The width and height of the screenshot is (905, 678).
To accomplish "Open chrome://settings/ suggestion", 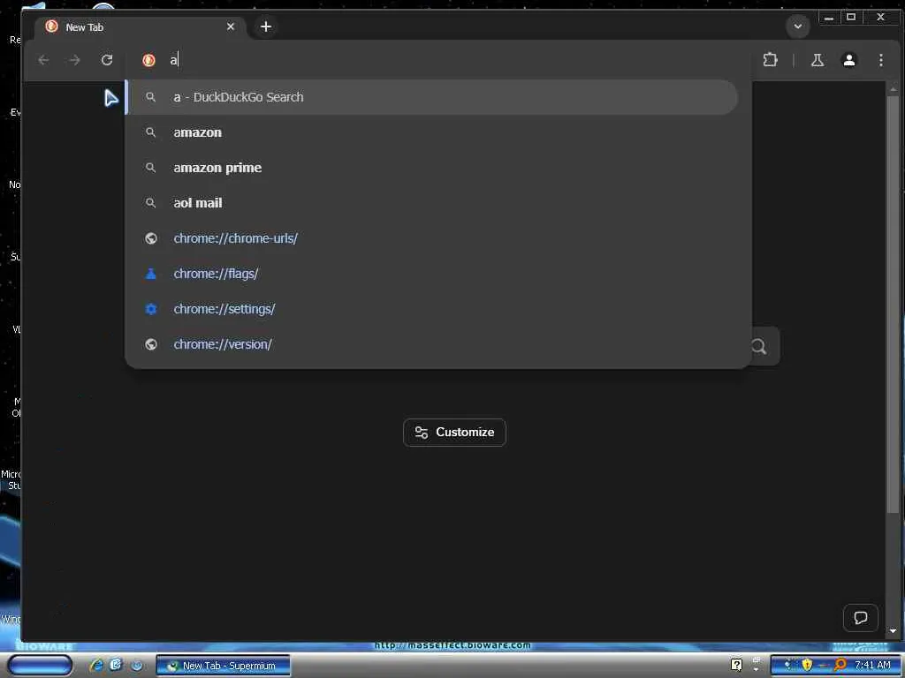I will [431, 309].
